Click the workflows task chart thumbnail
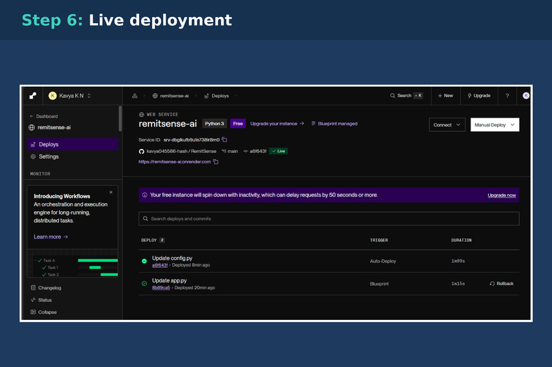The image size is (552, 367). click(73, 263)
